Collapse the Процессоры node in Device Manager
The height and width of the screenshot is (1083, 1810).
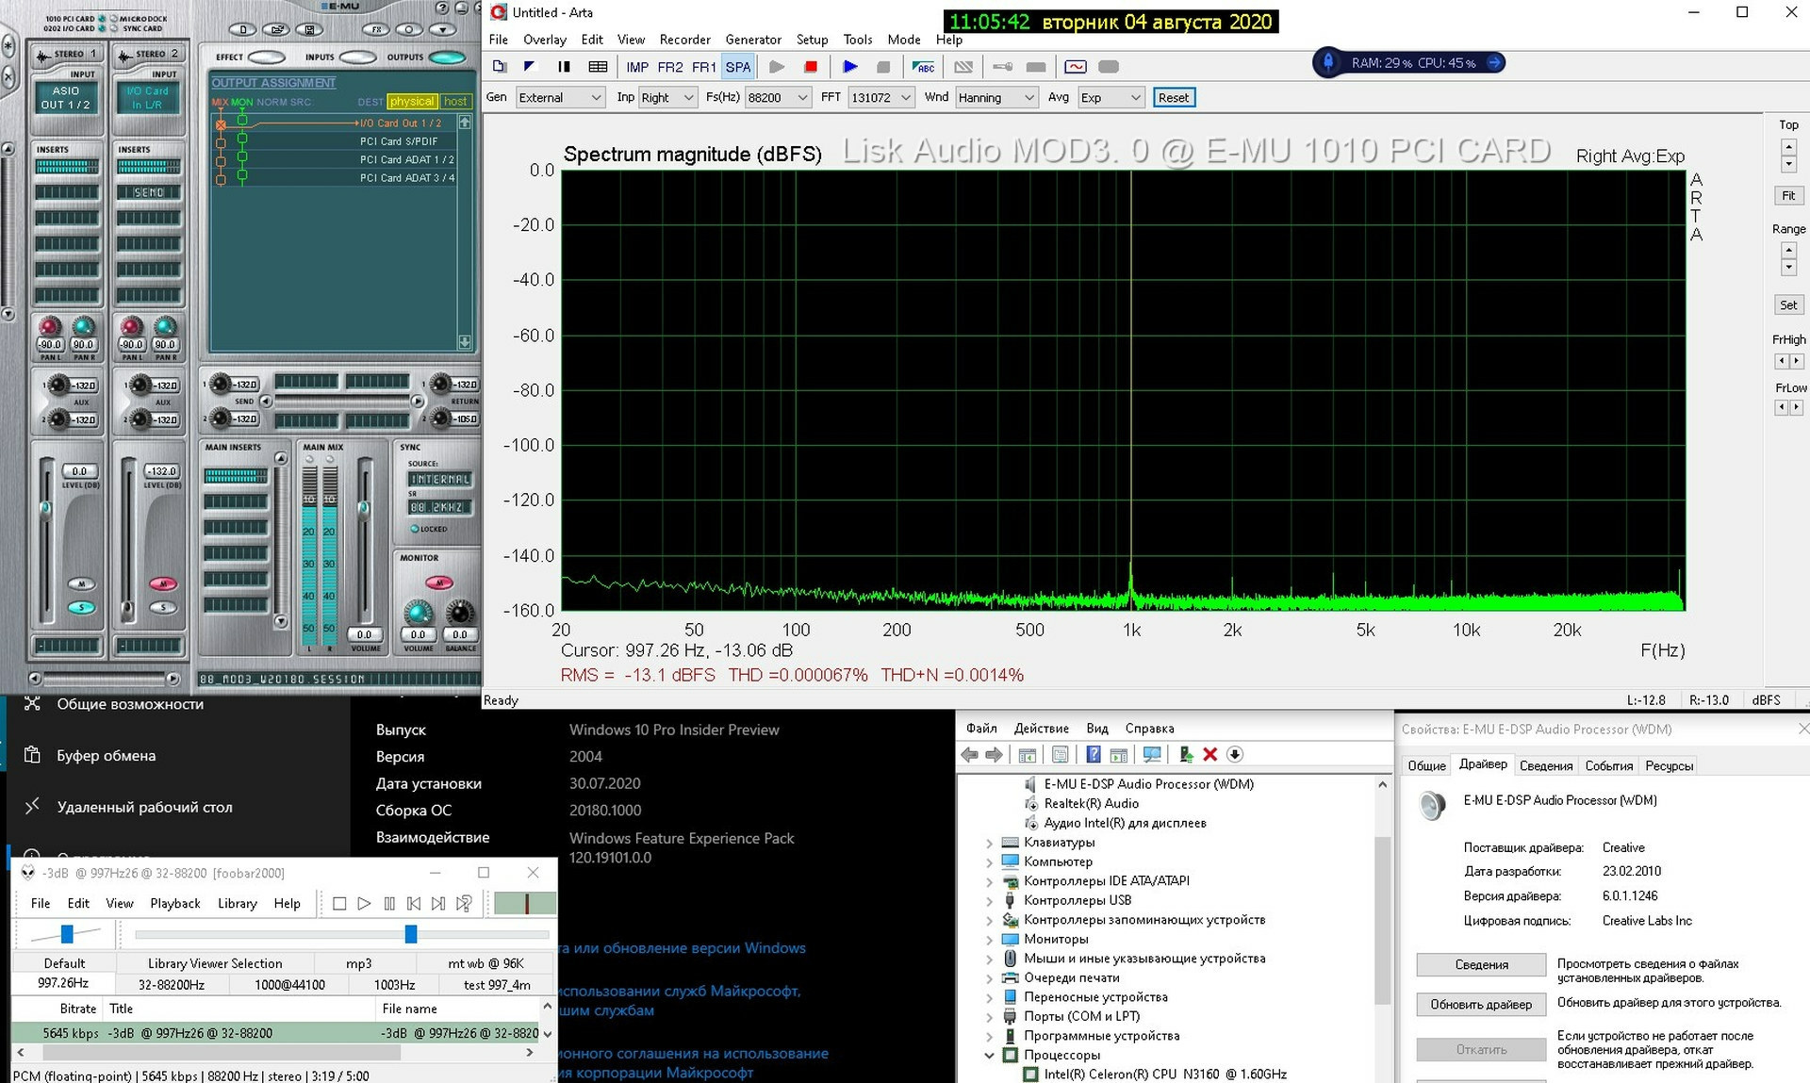pyautogui.click(x=989, y=1056)
